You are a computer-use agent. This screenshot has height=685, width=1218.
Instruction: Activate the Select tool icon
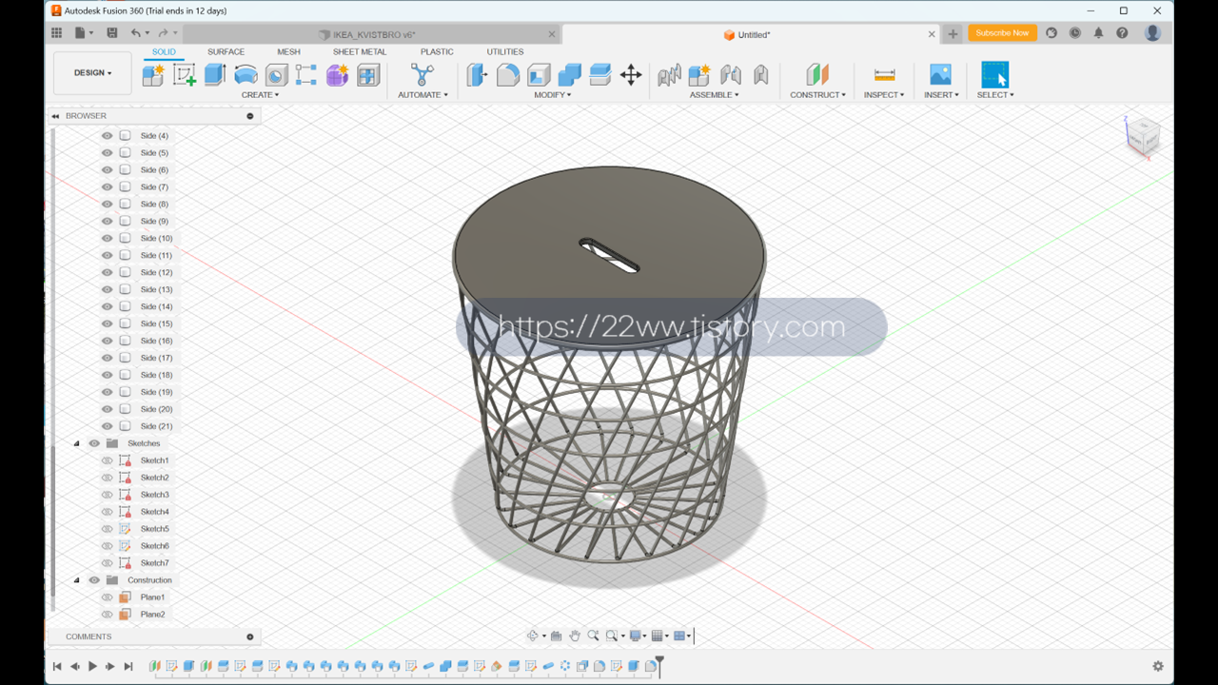click(x=994, y=75)
